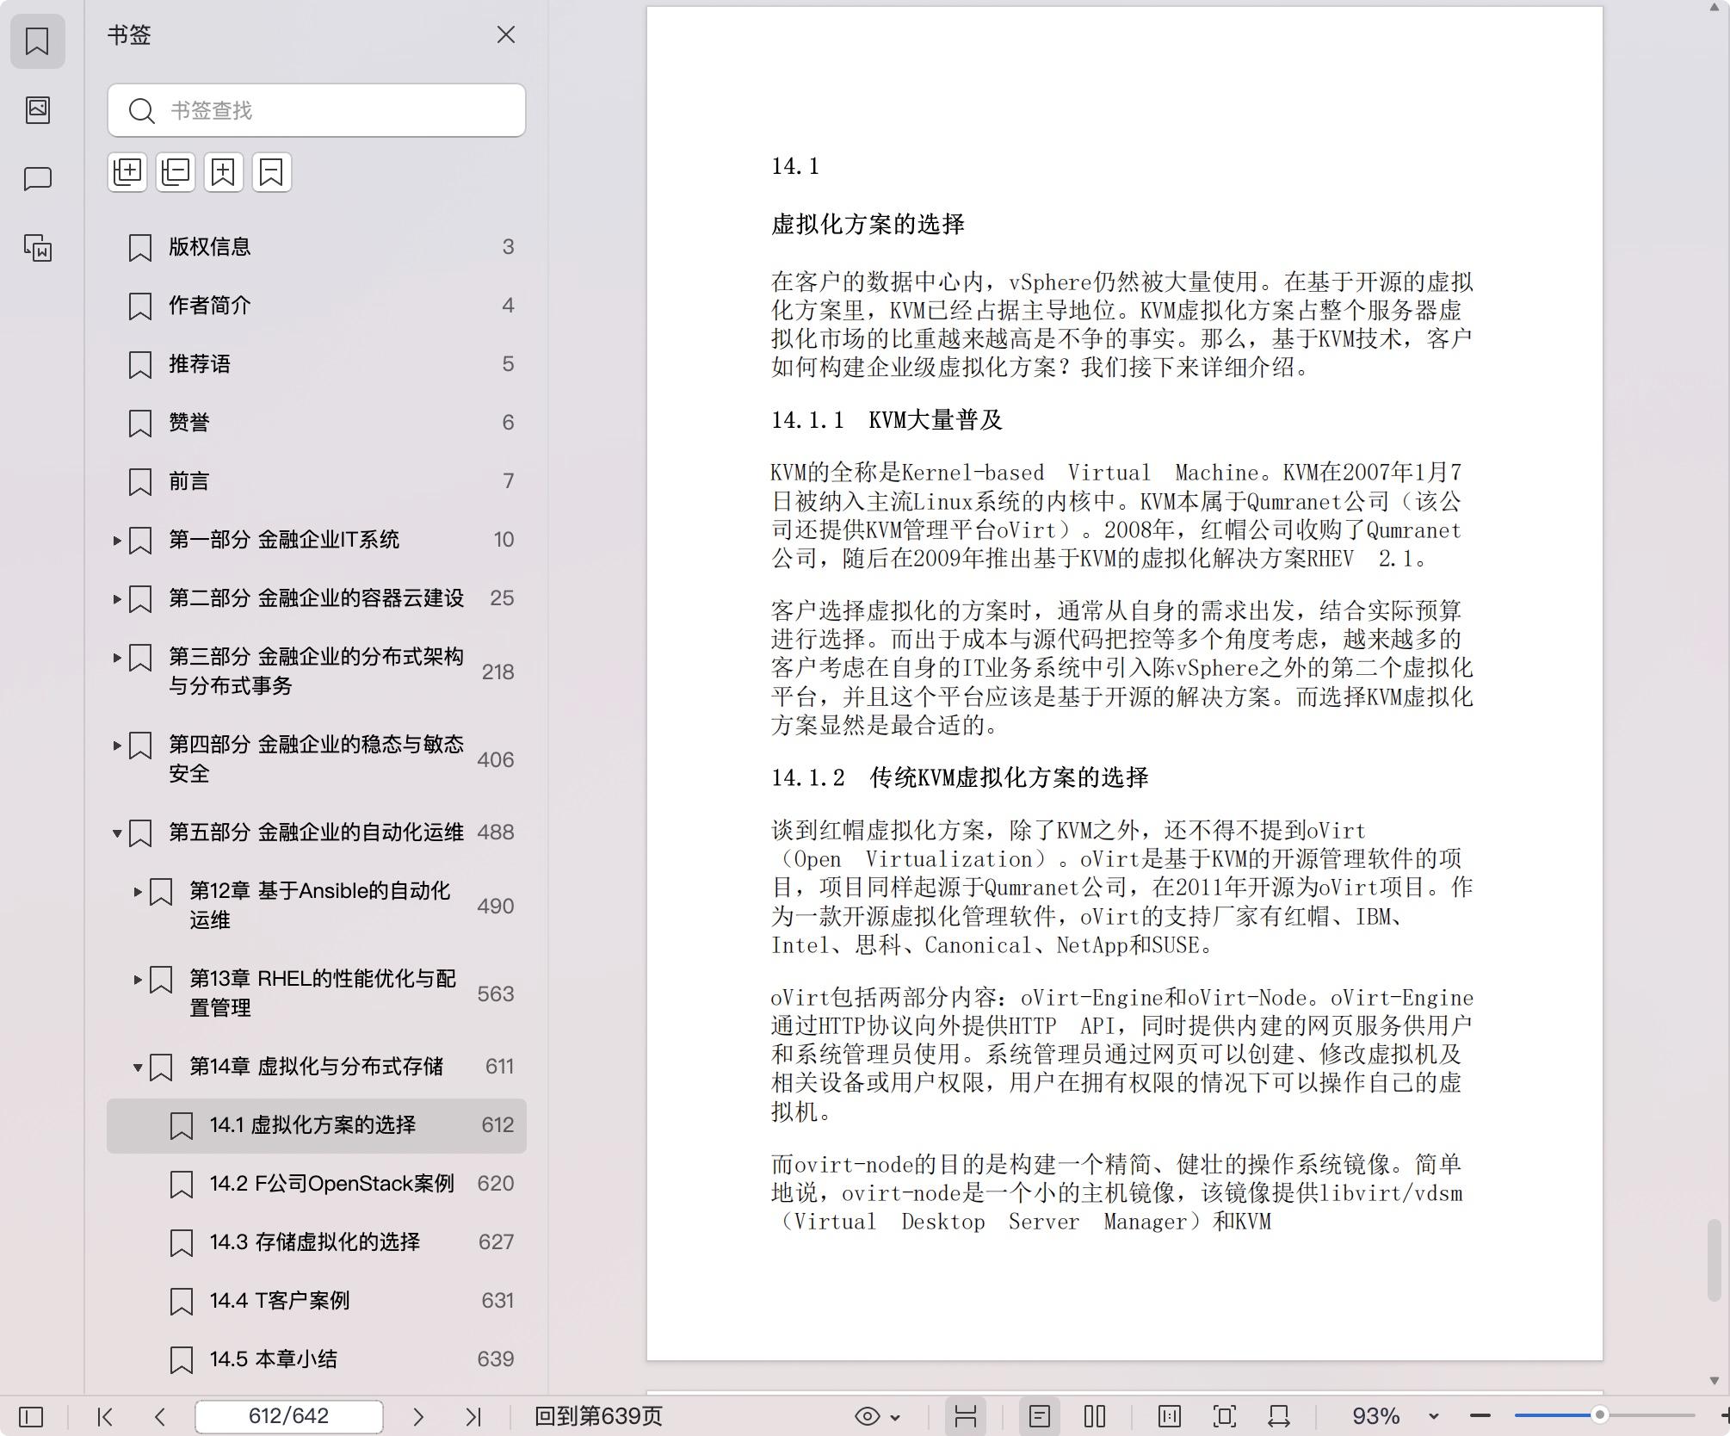Image resolution: width=1730 pixels, height=1436 pixels.
Task: Go to first page button
Action: point(105,1416)
